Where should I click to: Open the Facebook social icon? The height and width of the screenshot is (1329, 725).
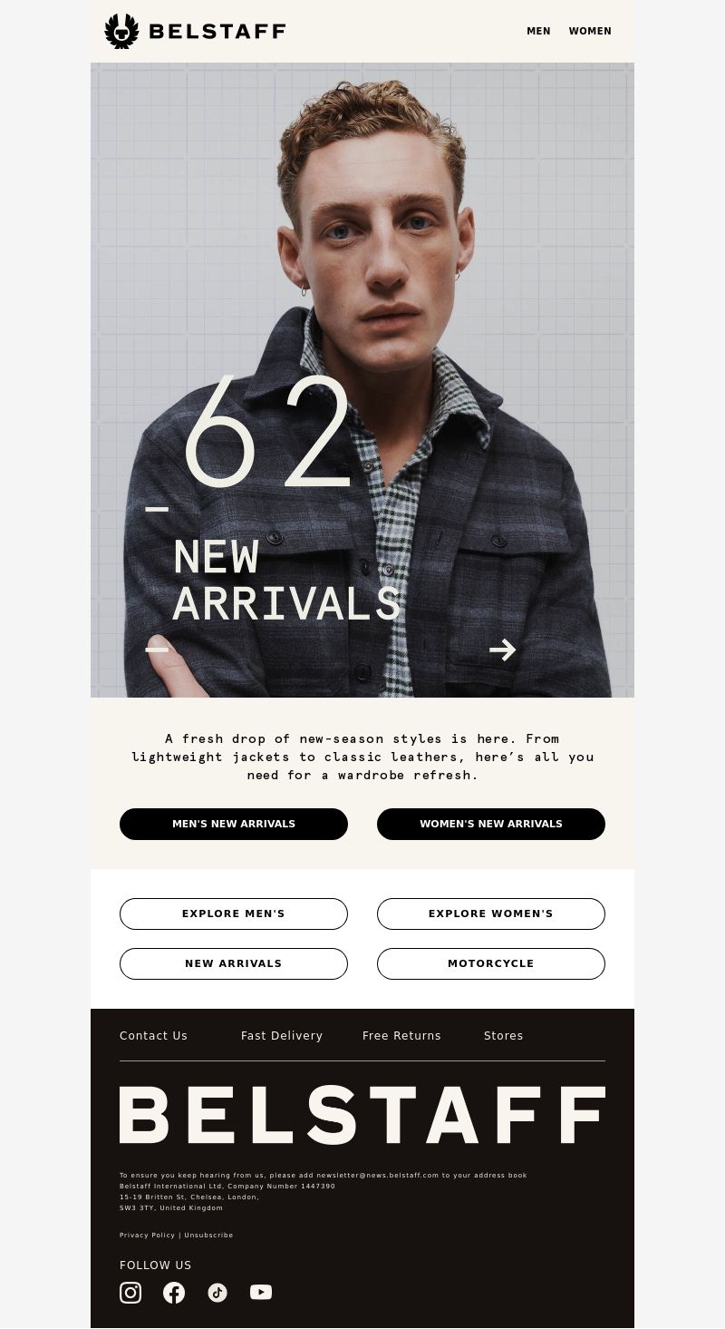(x=174, y=1293)
